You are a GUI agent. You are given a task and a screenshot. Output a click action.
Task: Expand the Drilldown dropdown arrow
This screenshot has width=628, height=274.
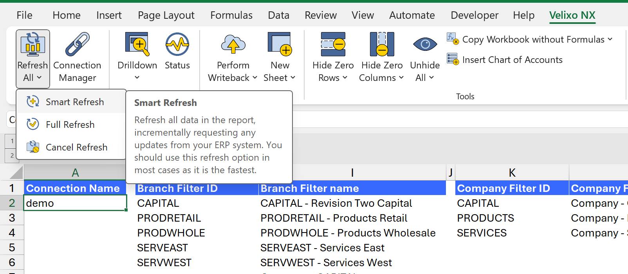(x=137, y=77)
